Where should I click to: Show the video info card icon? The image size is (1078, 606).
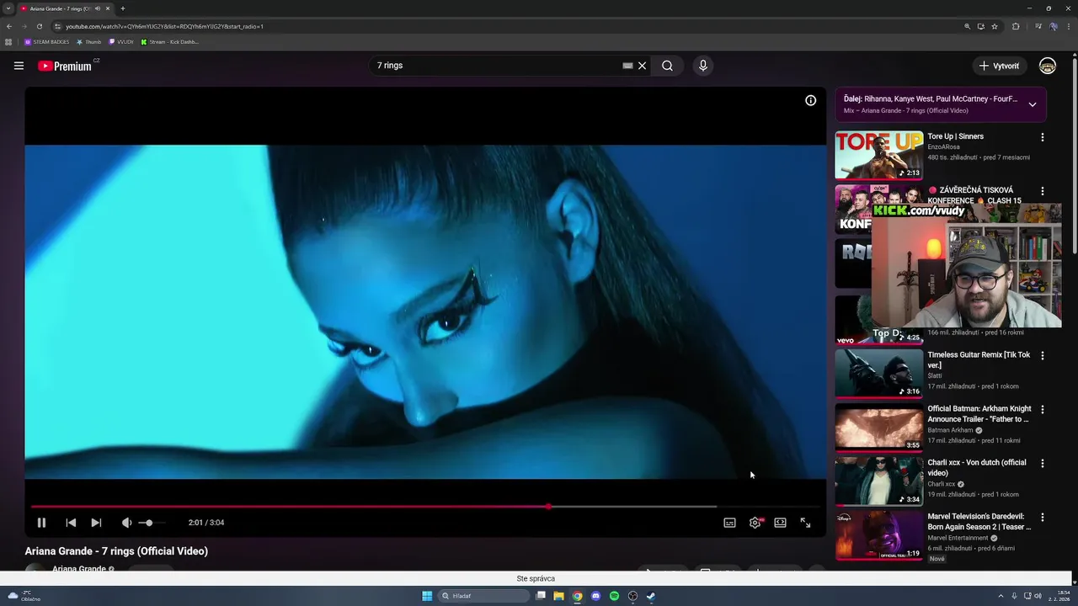point(810,100)
